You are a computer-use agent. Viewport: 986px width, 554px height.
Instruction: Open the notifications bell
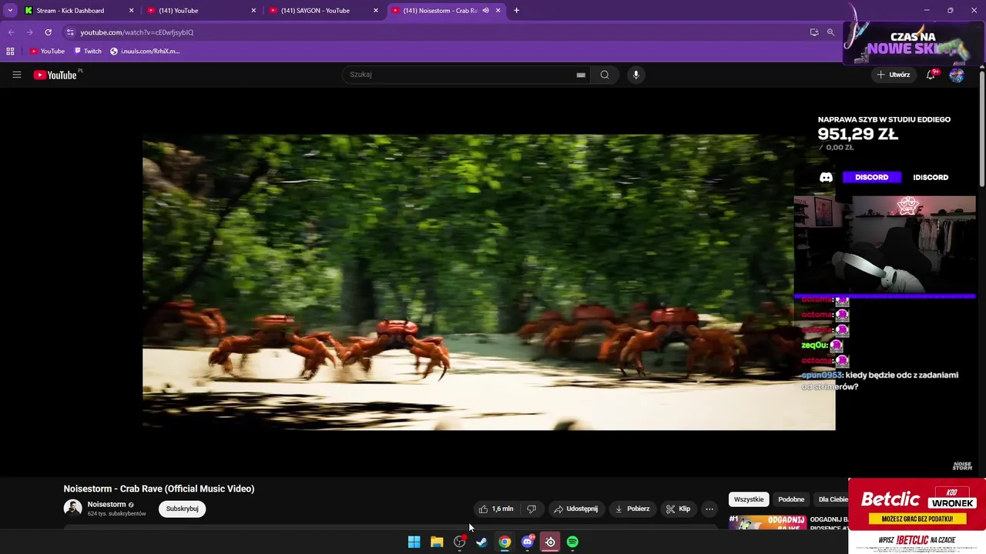(x=931, y=75)
